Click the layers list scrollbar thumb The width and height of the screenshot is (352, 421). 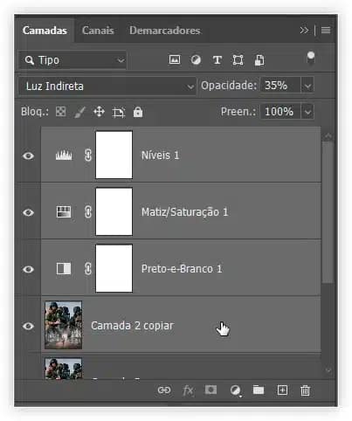pos(328,212)
